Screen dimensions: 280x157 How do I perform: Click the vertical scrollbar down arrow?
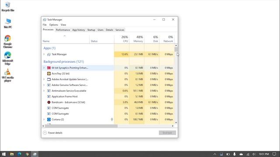point(176,123)
